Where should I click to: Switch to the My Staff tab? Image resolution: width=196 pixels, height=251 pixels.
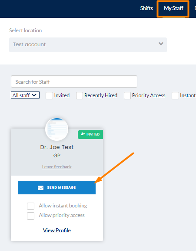173,8
